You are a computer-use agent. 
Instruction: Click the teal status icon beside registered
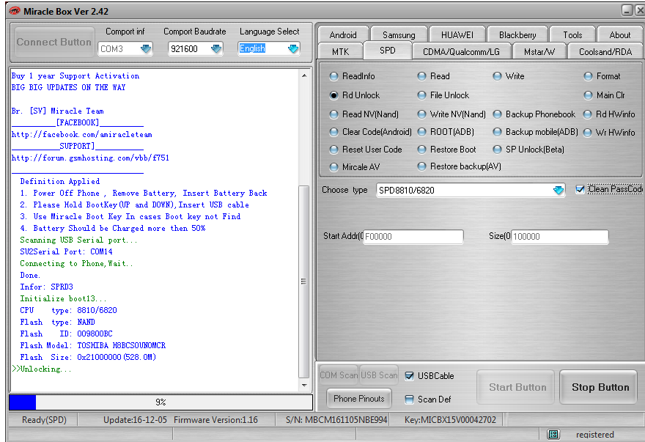pyautogui.click(x=553, y=434)
